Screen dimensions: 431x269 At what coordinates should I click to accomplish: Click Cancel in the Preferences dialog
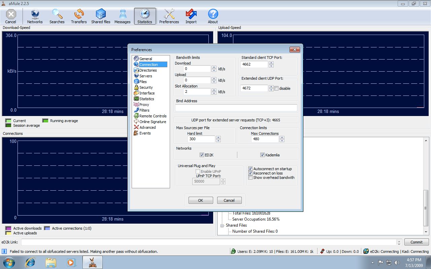[x=229, y=200]
